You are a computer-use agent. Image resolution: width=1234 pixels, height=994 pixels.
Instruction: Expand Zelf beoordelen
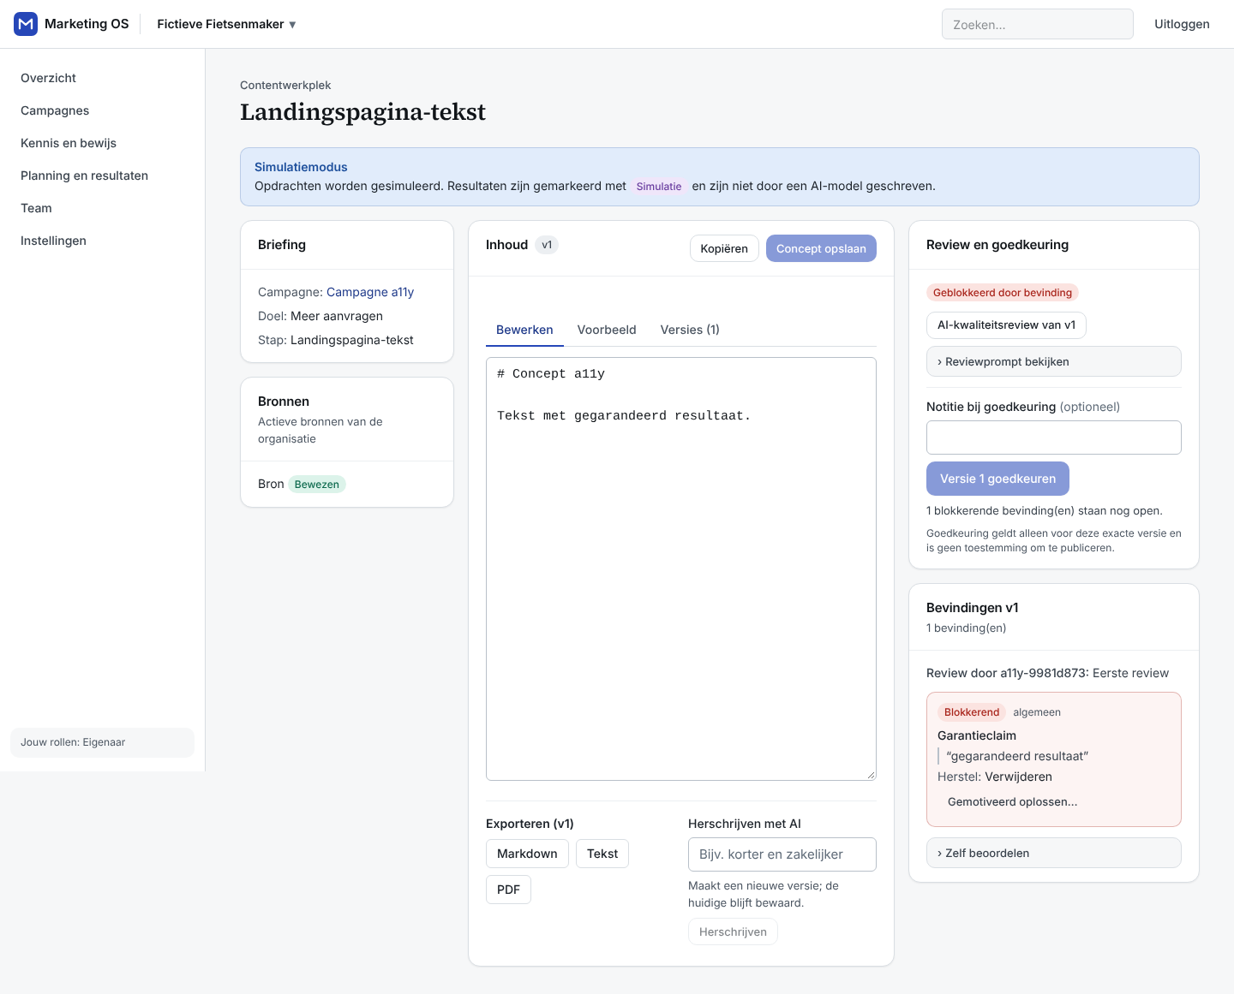tap(1054, 853)
